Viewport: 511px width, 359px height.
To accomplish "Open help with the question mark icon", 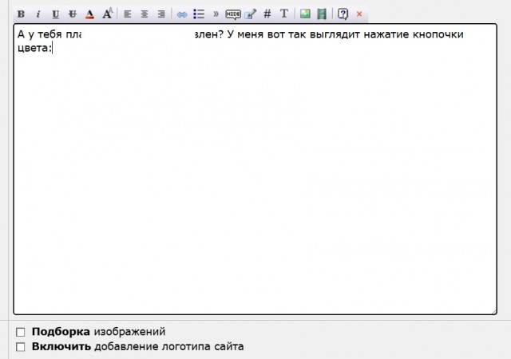I will (343, 14).
